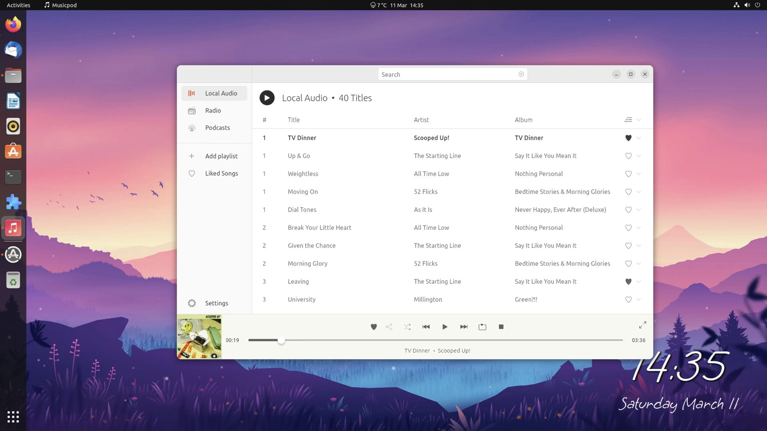Open Terminal from the dock
767x431 pixels.
[13, 177]
